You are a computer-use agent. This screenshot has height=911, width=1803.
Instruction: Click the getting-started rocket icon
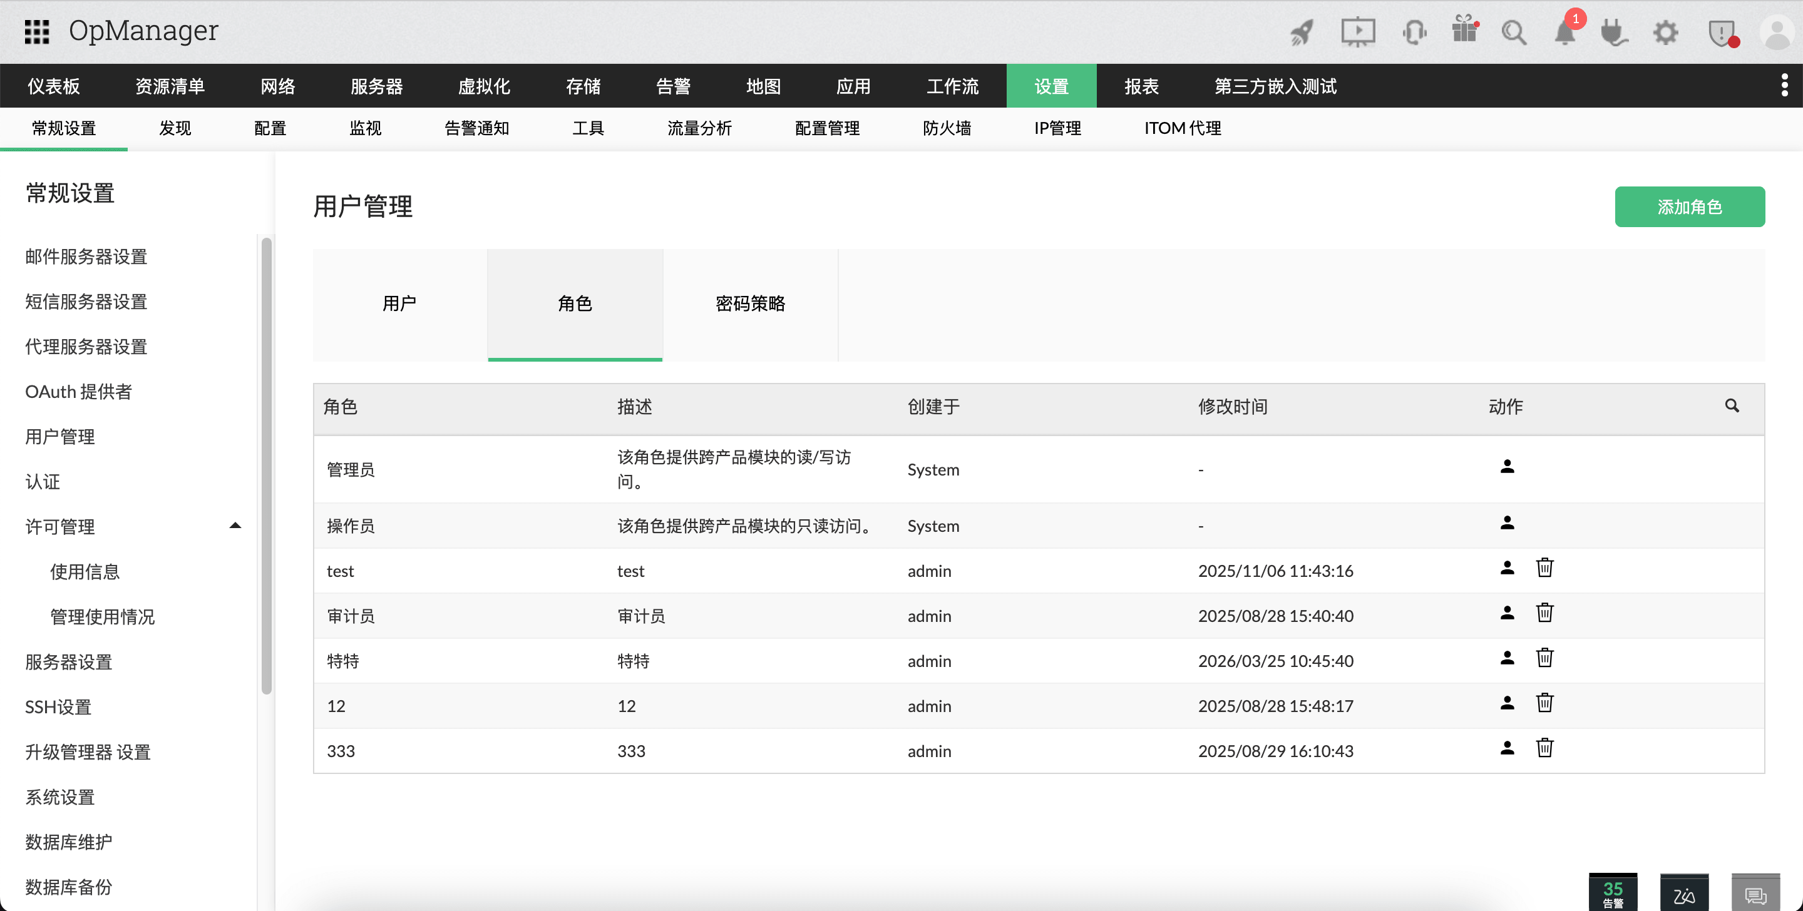1302,31
